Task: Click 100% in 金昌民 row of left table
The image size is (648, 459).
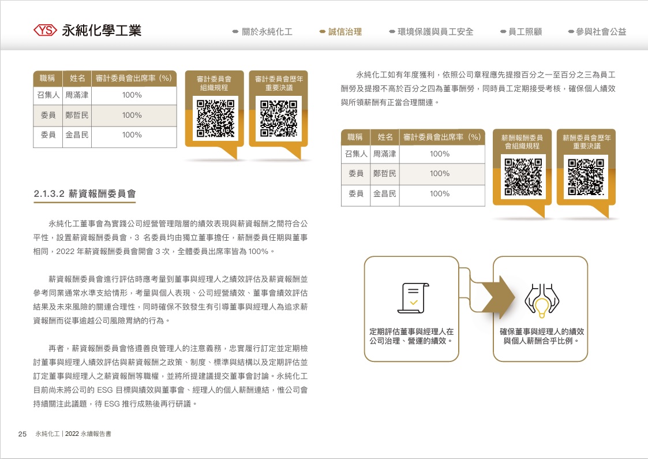Action: (x=132, y=135)
